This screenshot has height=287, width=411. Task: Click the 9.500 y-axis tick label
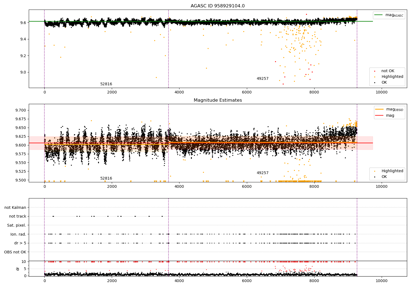tap(21, 180)
